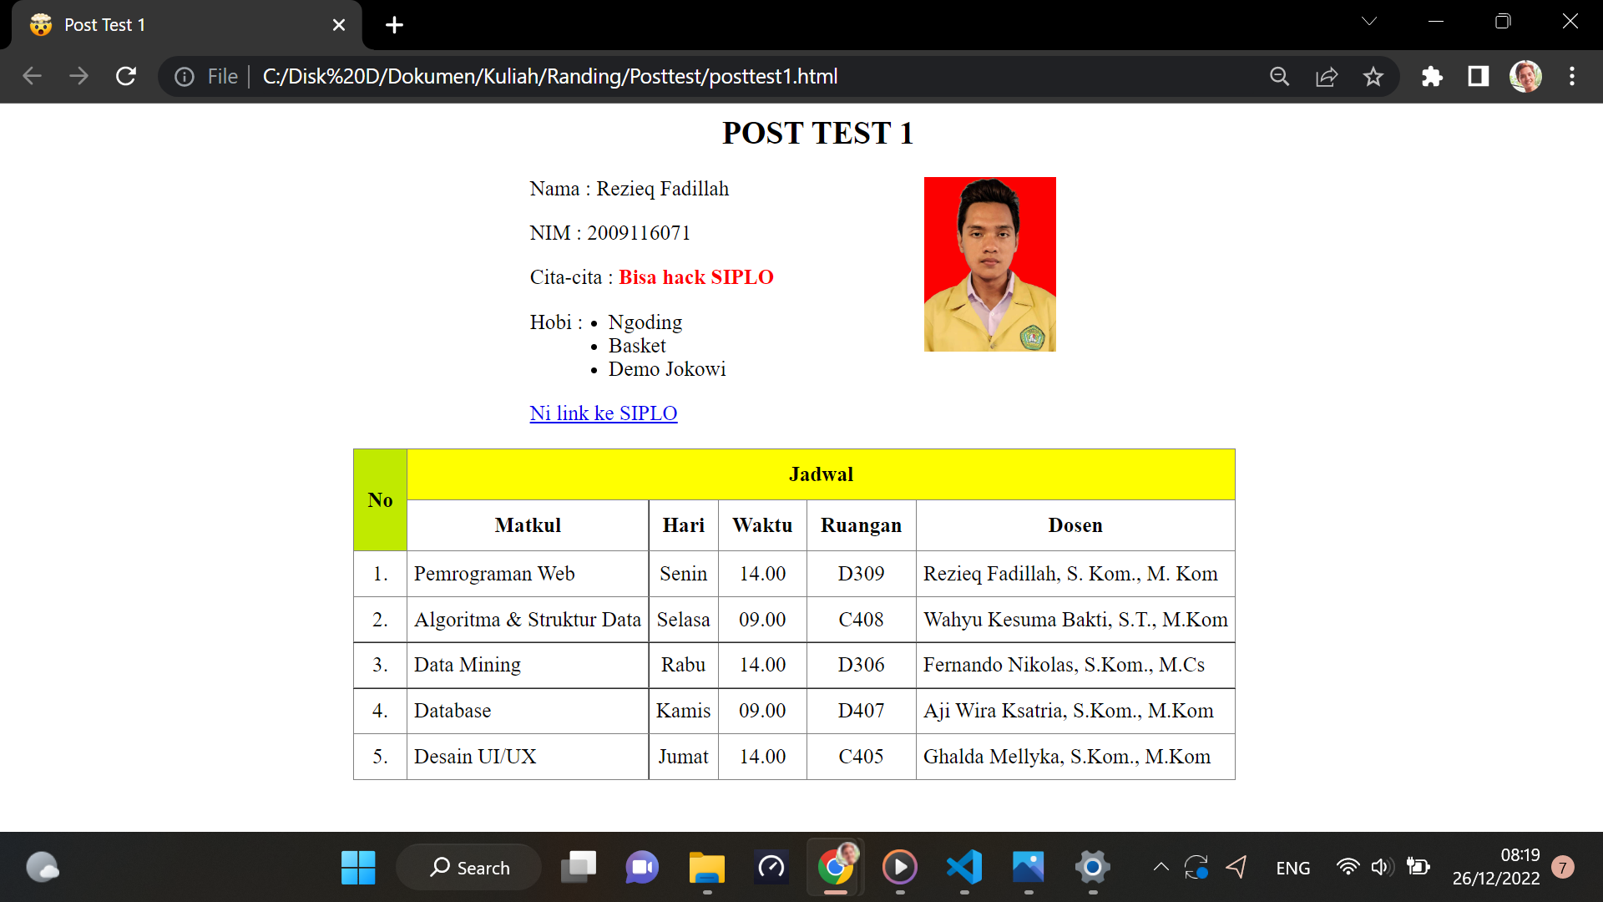Open File Explorer from the taskbar
1603x902 pixels.
(706, 868)
